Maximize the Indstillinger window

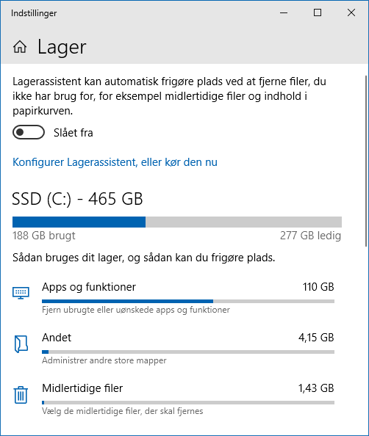tap(318, 12)
